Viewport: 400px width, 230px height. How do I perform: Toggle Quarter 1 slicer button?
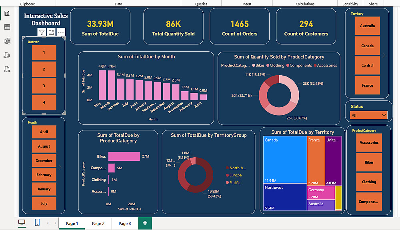(44, 52)
